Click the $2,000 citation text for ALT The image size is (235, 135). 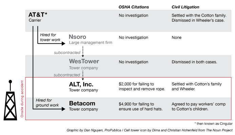click(142, 86)
